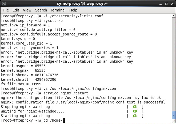Click the terminal window icon in title bar
Screen dimensions: 176x124
tap(4, 3)
